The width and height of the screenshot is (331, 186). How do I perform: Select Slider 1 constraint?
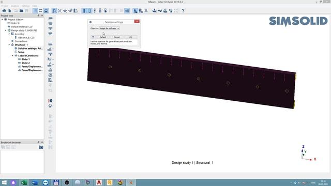pos(25,59)
